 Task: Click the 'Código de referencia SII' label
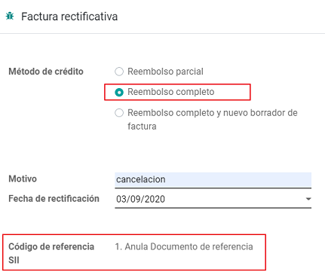click(x=51, y=253)
